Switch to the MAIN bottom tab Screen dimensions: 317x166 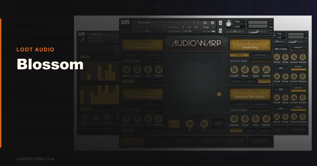coord(133,141)
